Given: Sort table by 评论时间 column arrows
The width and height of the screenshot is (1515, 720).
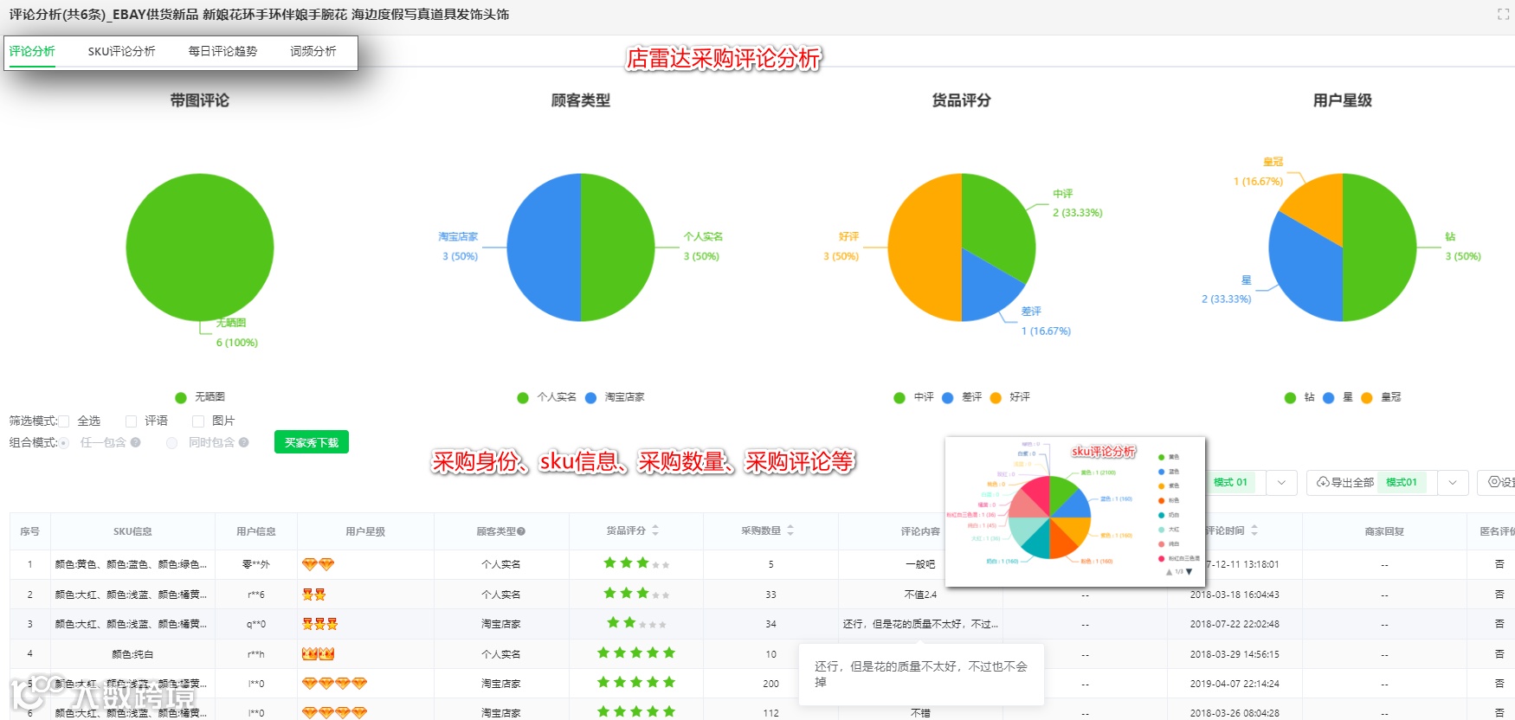Looking at the screenshot, I should click(x=1254, y=530).
